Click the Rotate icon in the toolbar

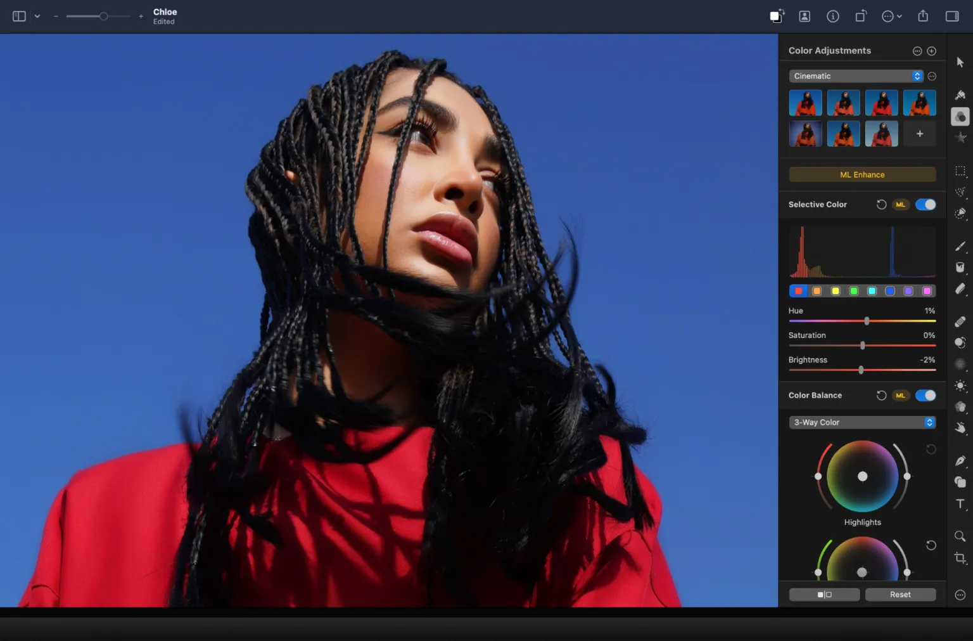point(861,16)
